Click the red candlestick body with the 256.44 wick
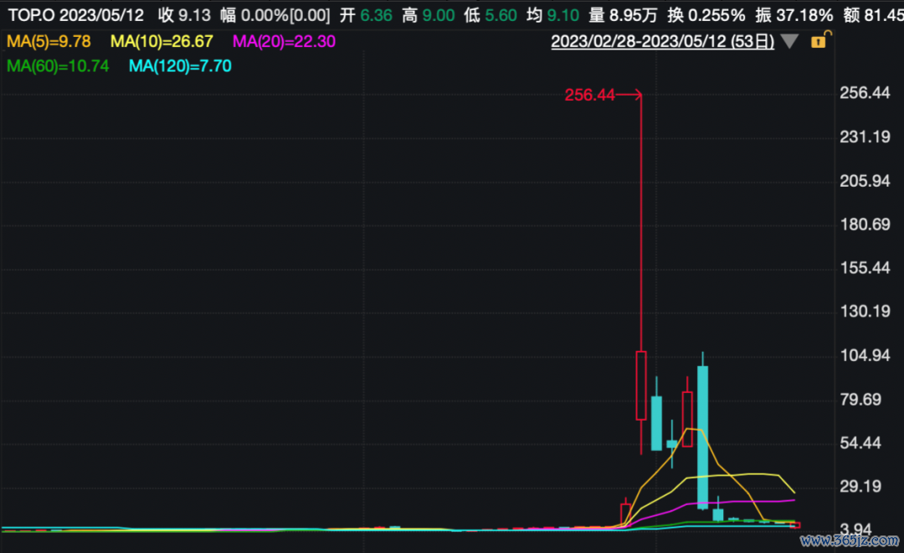 pyautogui.click(x=641, y=385)
